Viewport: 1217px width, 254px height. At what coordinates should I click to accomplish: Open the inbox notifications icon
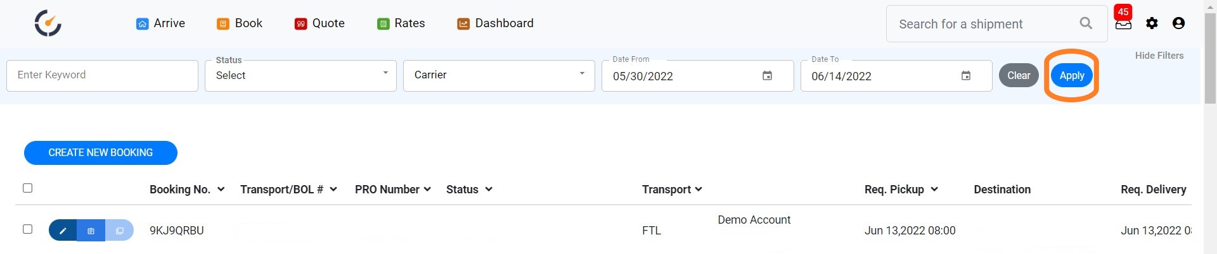click(x=1123, y=24)
